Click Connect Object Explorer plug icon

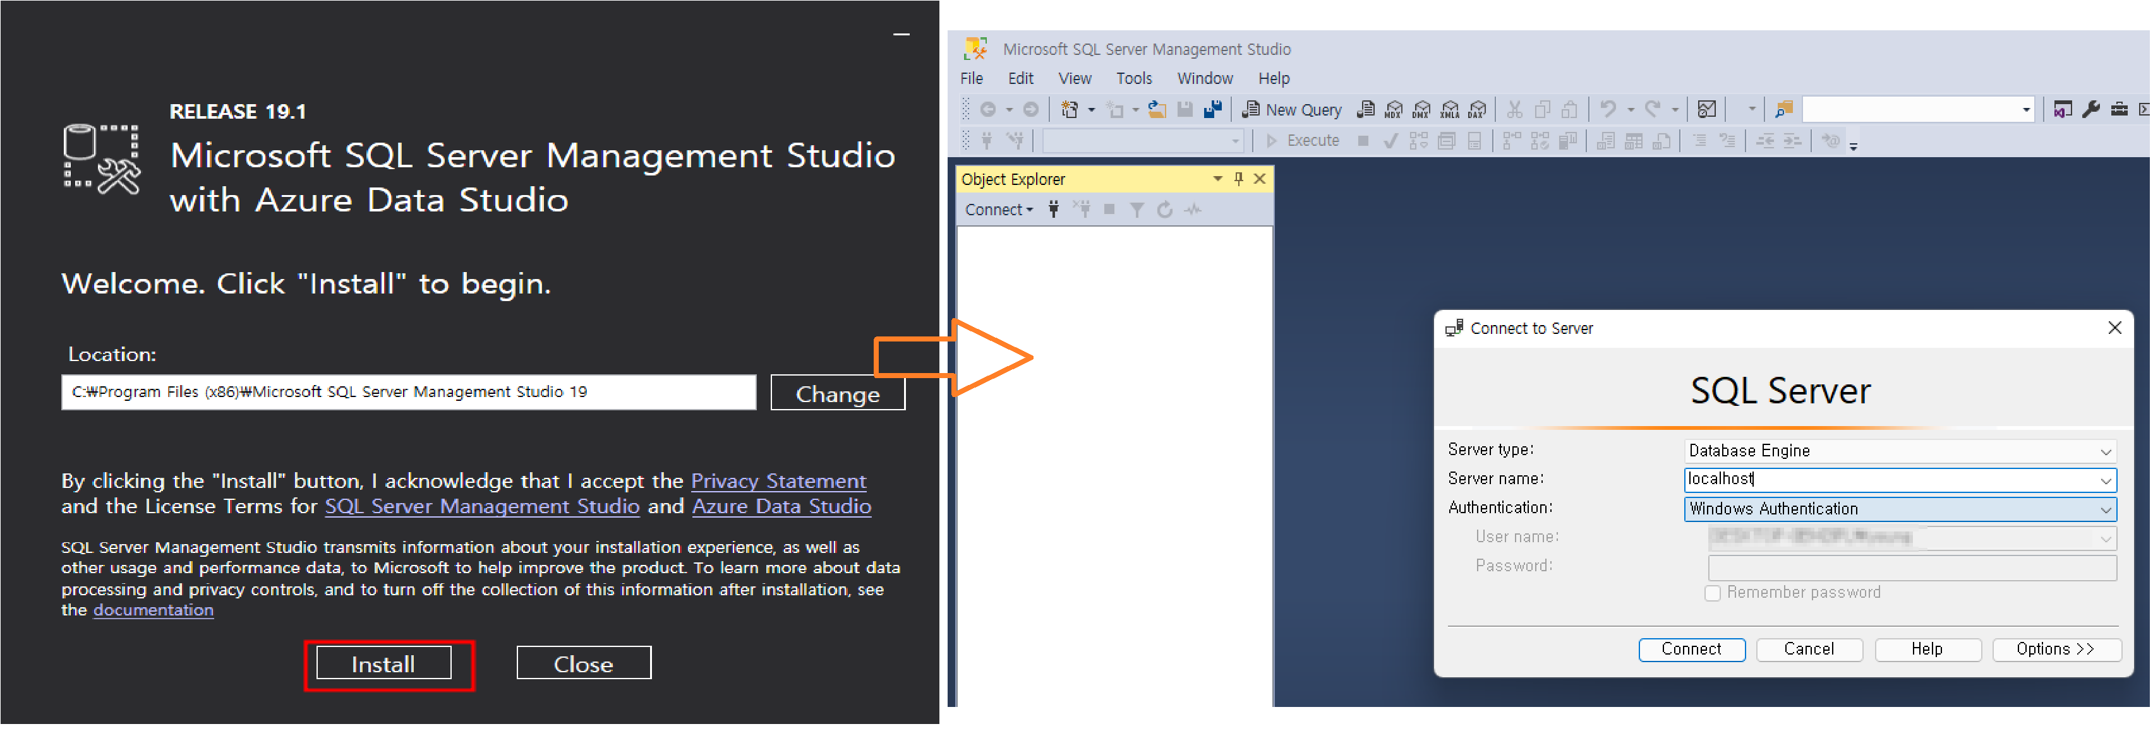pos(1054,210)
